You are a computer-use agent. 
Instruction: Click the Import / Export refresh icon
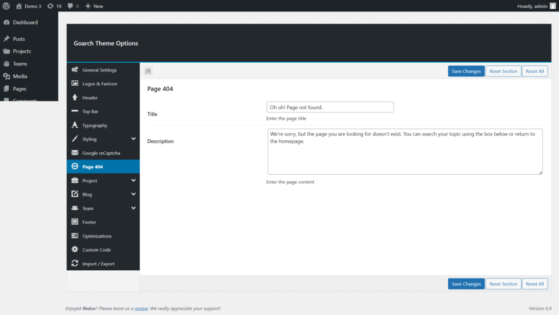75,263
